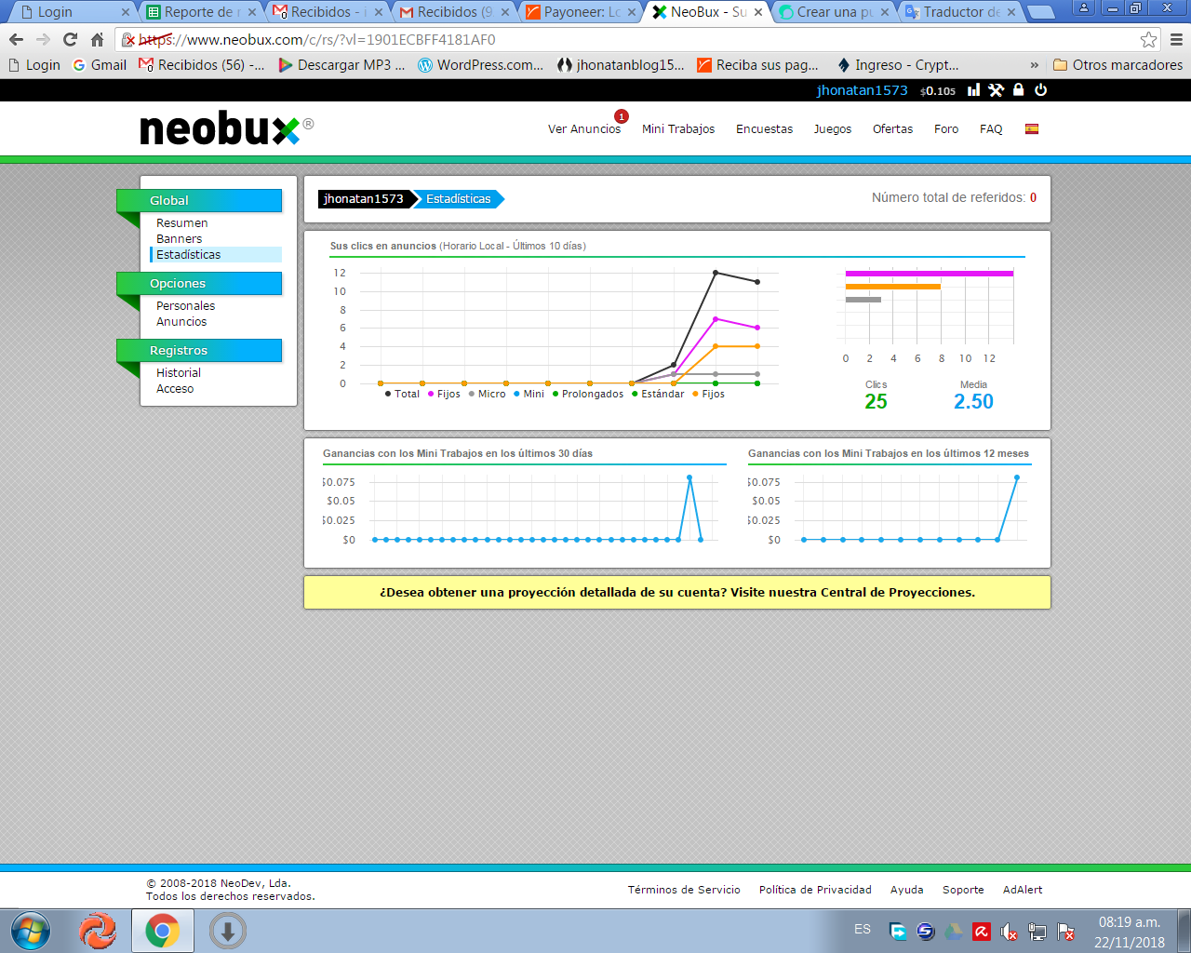Open the Gmail bookmark
Image resolution: width=1191 pixels, height=953 pixels.
tap(100, 65)
